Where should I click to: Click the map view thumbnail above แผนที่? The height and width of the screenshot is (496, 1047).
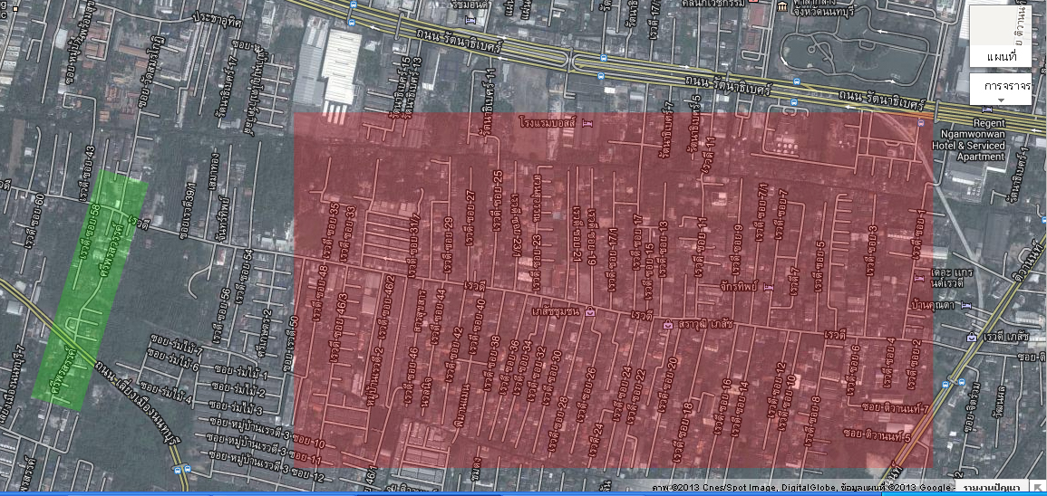[1001, 26]
